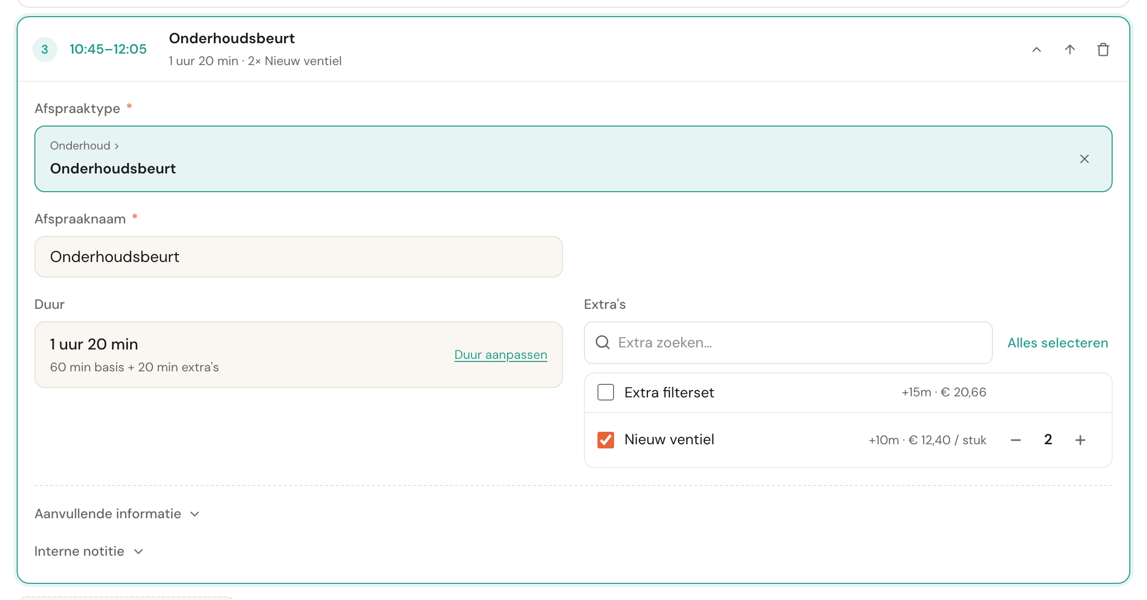This screenshot has height=600, width=1147.
Task: Expand the Interne notitie section
Action: coord(89,552)
